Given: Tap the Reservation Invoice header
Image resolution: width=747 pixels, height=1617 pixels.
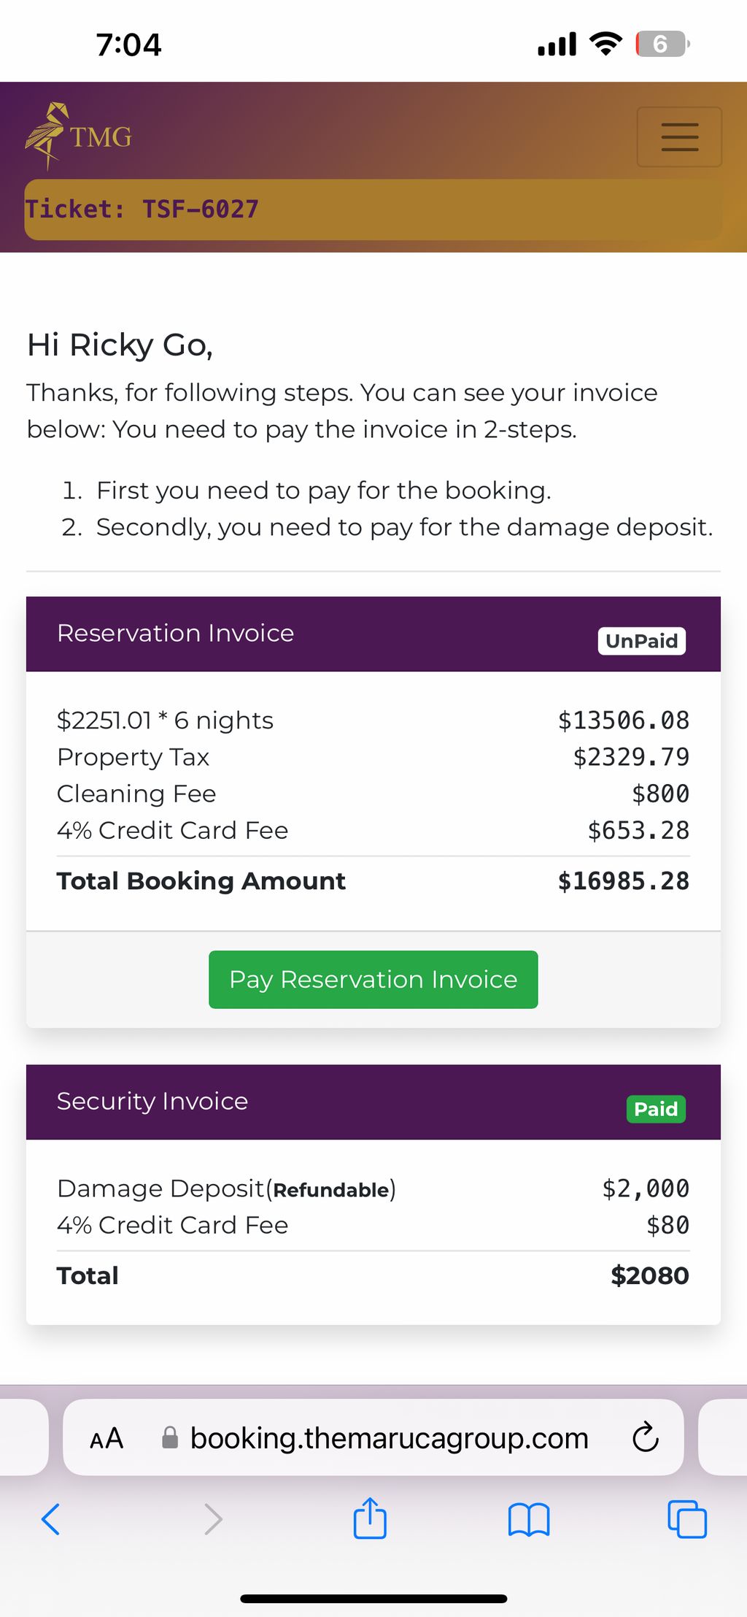Looking at the screenshot, I should [x=373, y=634].
